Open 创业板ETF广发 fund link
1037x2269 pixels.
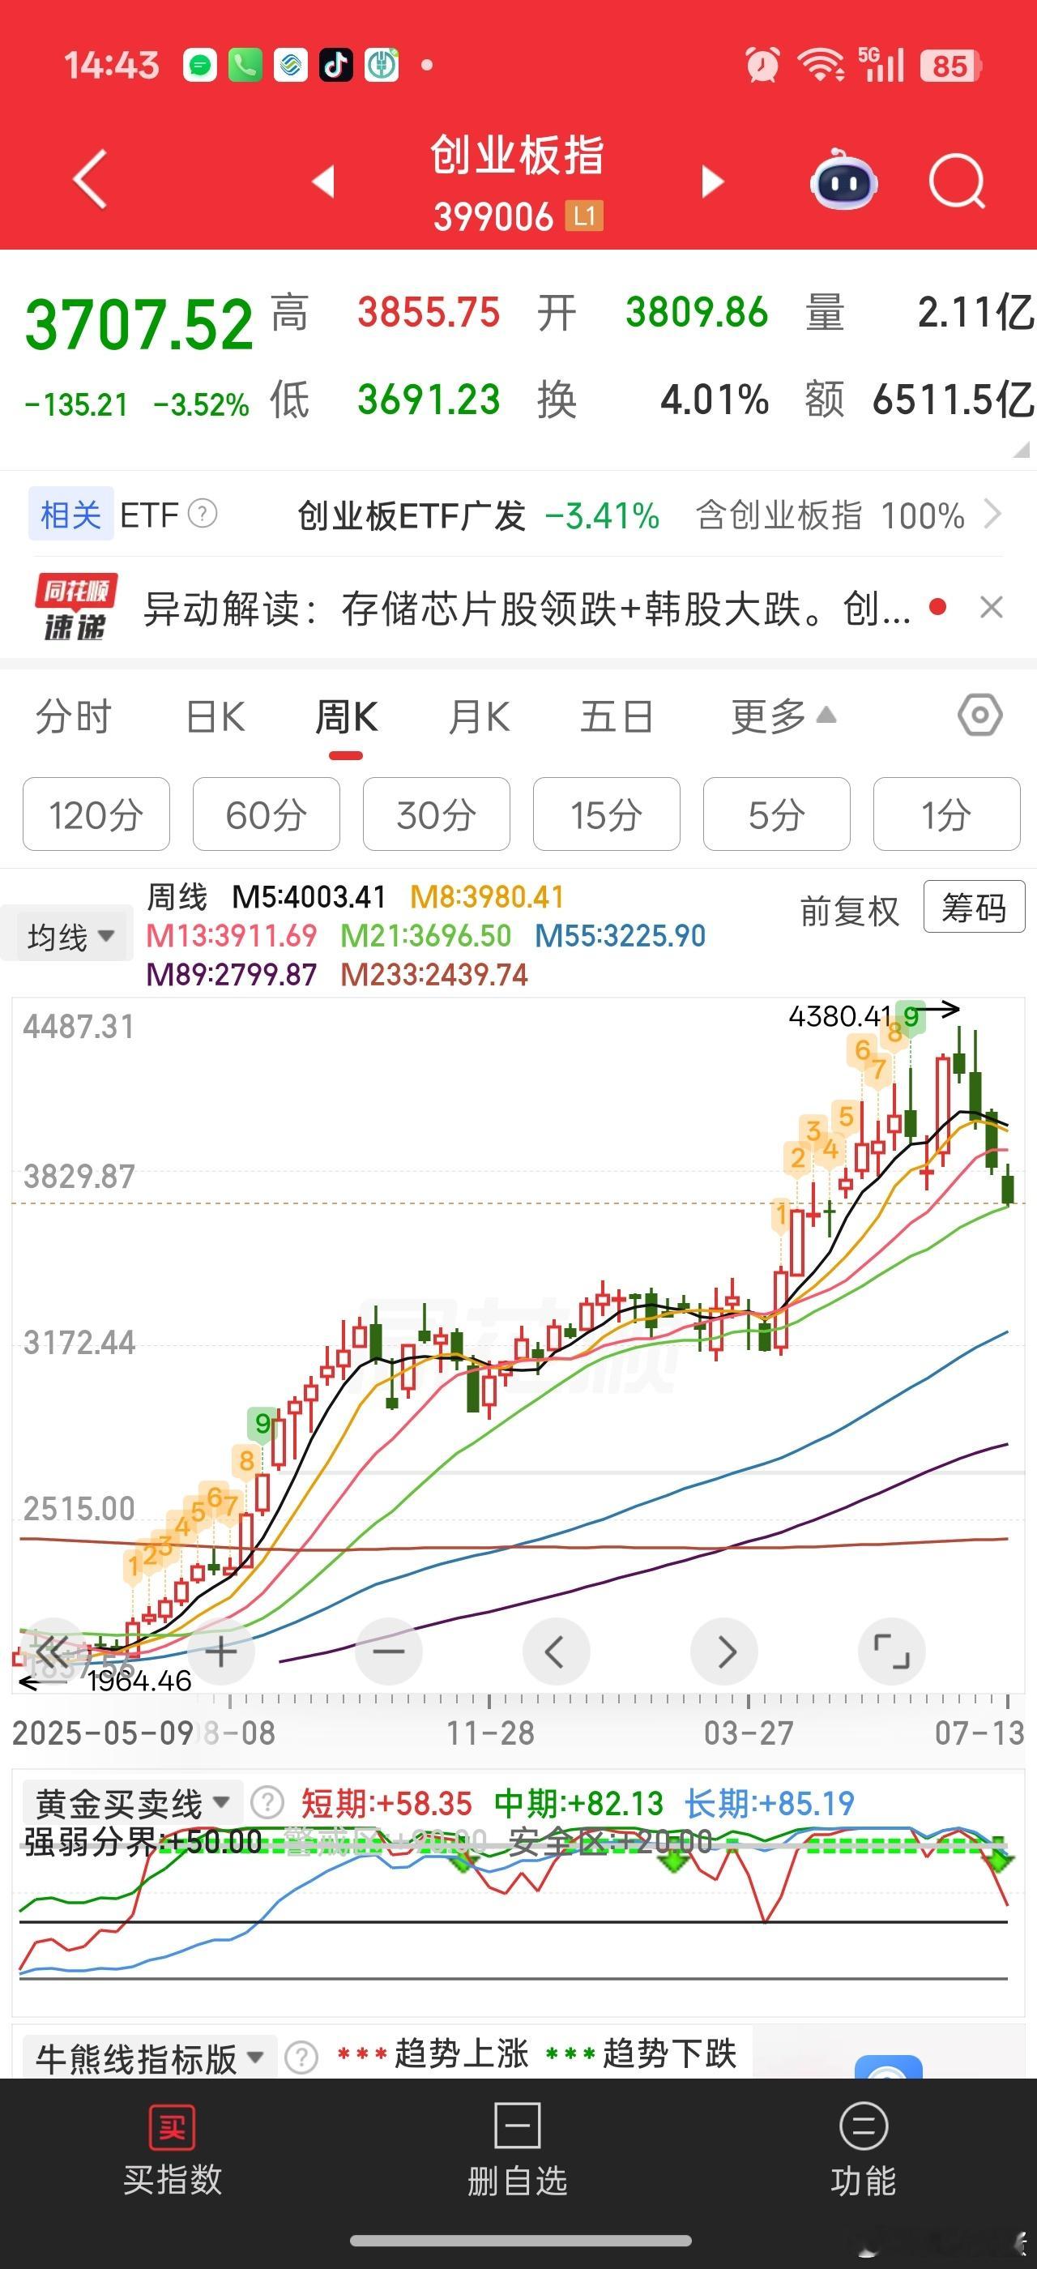[x=412, y=516]
